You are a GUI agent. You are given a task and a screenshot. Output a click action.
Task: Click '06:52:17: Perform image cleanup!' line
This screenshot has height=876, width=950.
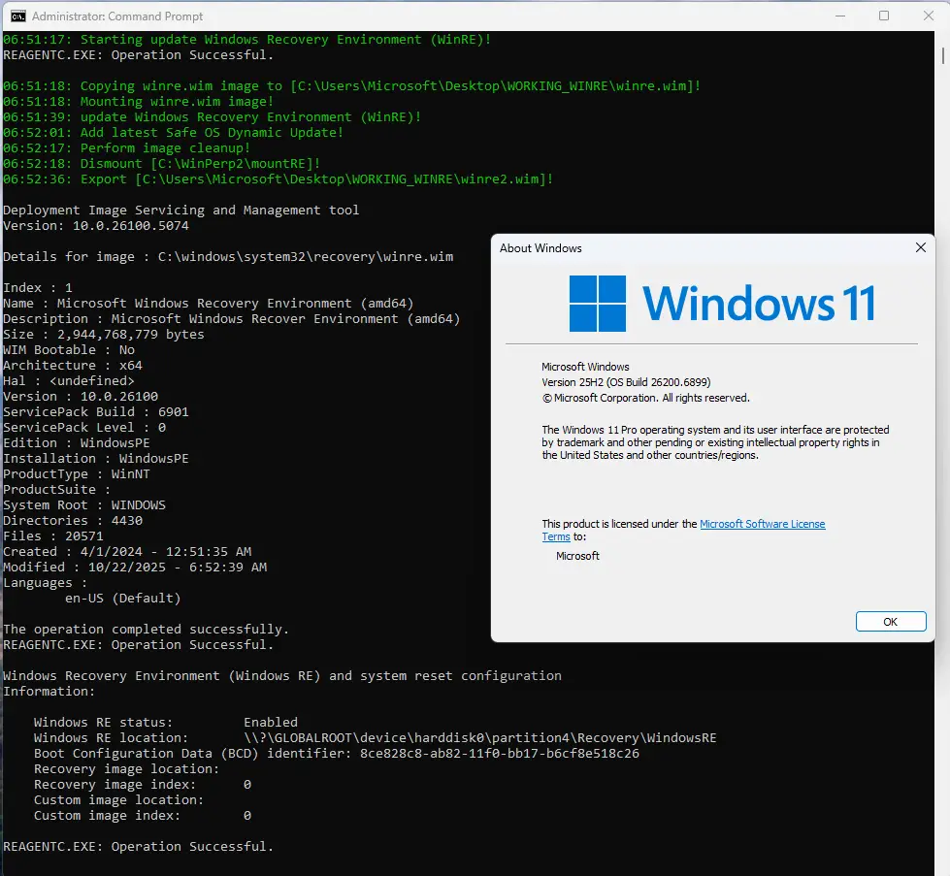[x=126, y=148]
